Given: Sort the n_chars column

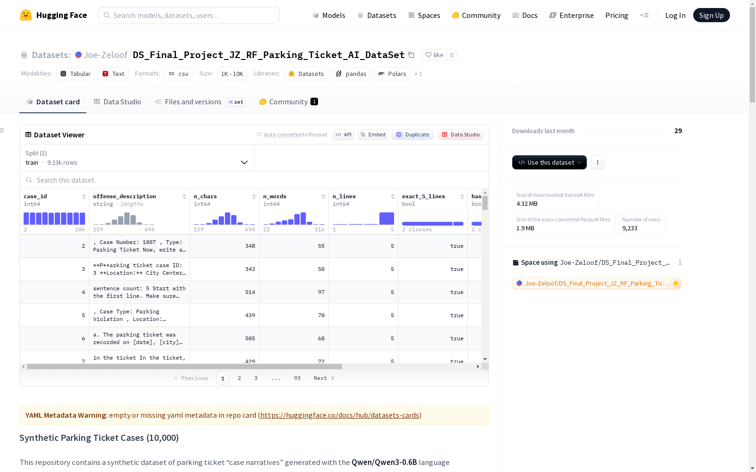Looking at the screenshot, I should (254, 196).
